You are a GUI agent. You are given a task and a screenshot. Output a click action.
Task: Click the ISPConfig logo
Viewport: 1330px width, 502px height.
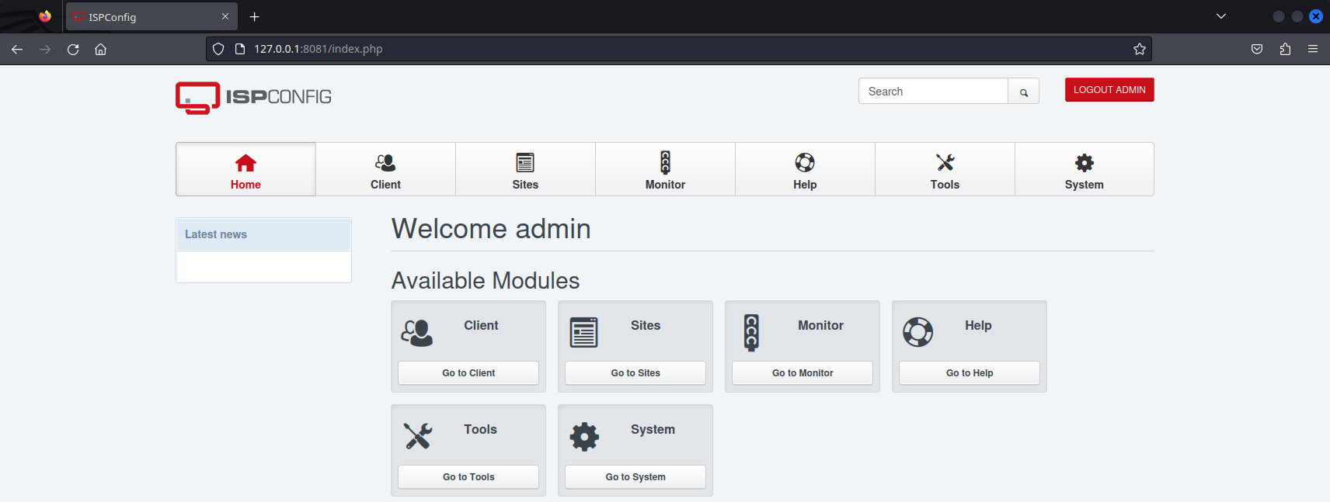point(253,98)
